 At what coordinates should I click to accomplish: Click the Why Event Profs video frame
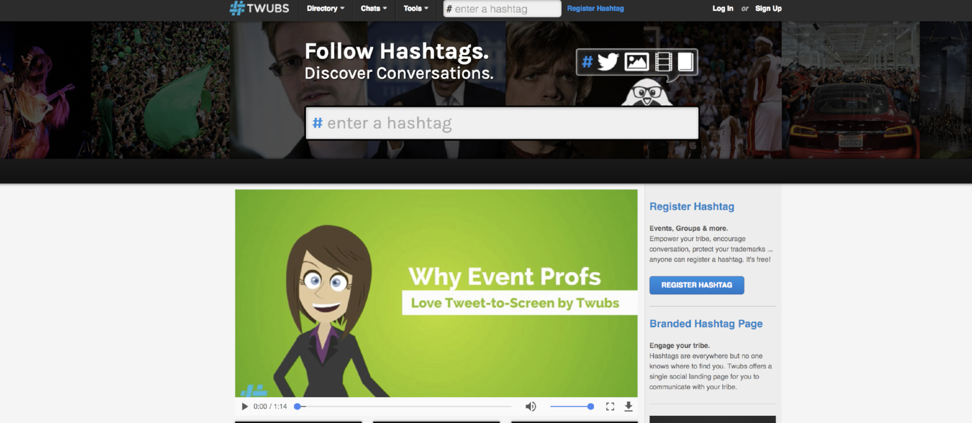436,293
